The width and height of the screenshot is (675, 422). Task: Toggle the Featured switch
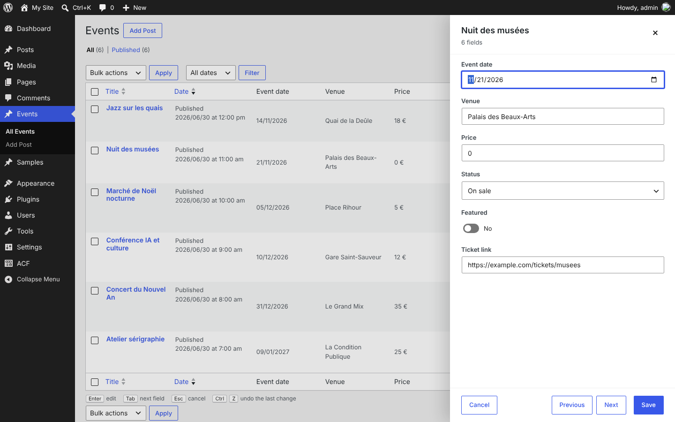[x=471, y=228]
